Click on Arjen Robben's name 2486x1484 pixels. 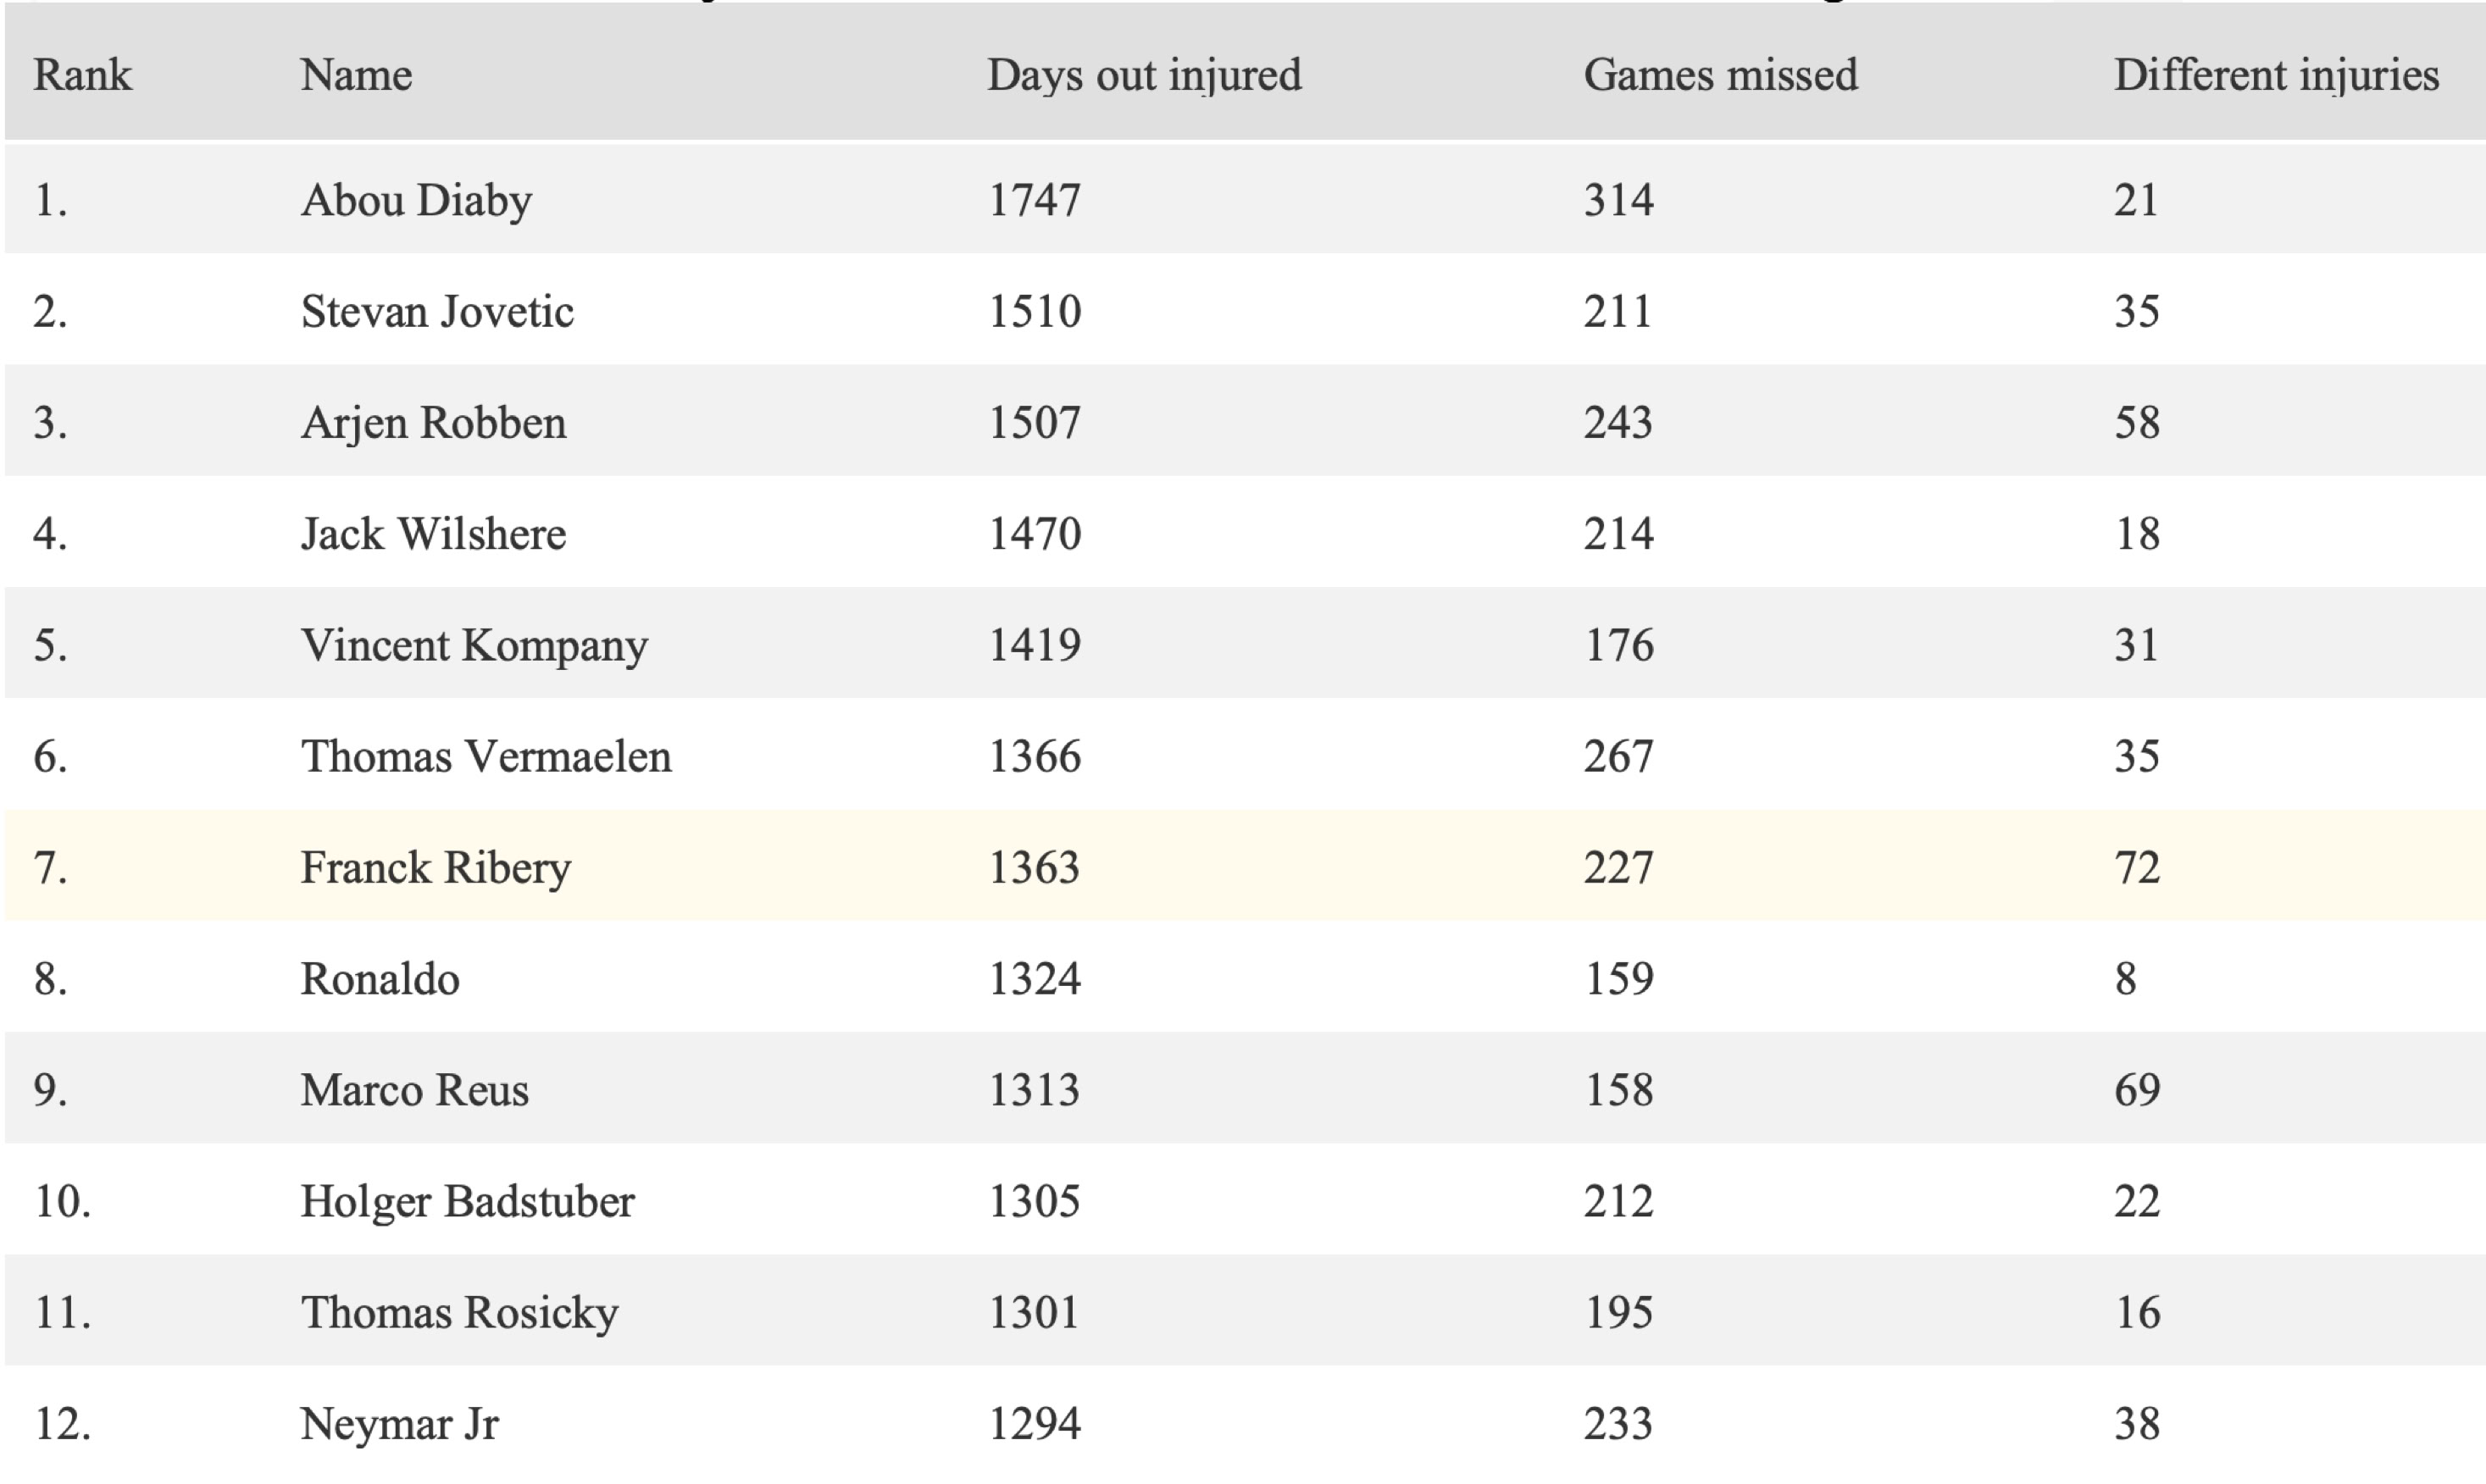click(x=433, y=422)
